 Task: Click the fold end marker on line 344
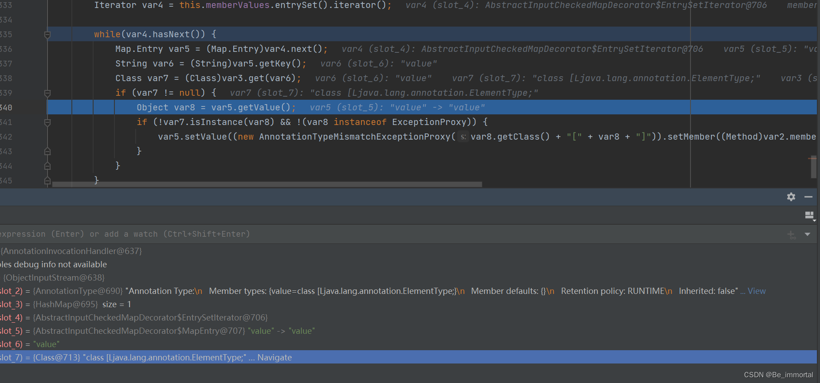click(x=47, y=166)
